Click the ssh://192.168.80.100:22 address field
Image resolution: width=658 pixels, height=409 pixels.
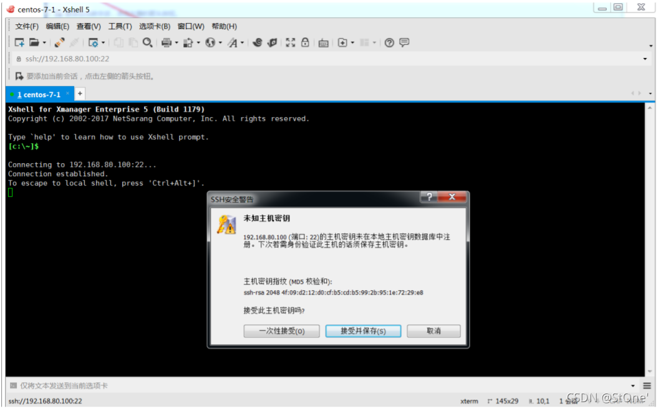coord(332,59)
